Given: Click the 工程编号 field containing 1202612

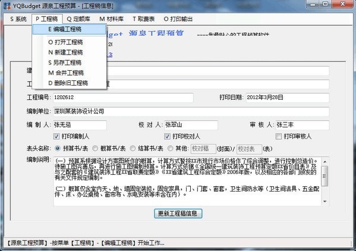Looking at the screenshot, I should coord(123,98).
